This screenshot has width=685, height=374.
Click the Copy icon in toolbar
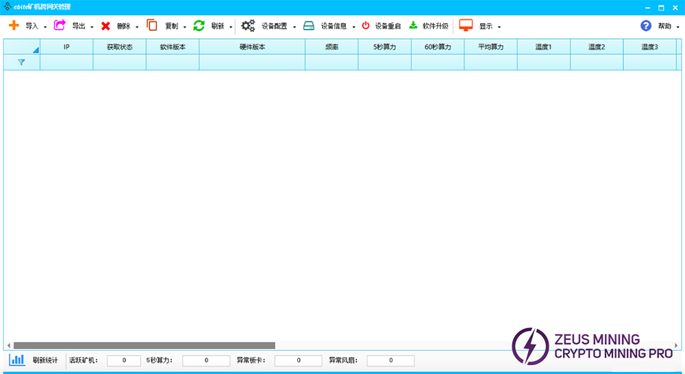click(x=152, y=25)
